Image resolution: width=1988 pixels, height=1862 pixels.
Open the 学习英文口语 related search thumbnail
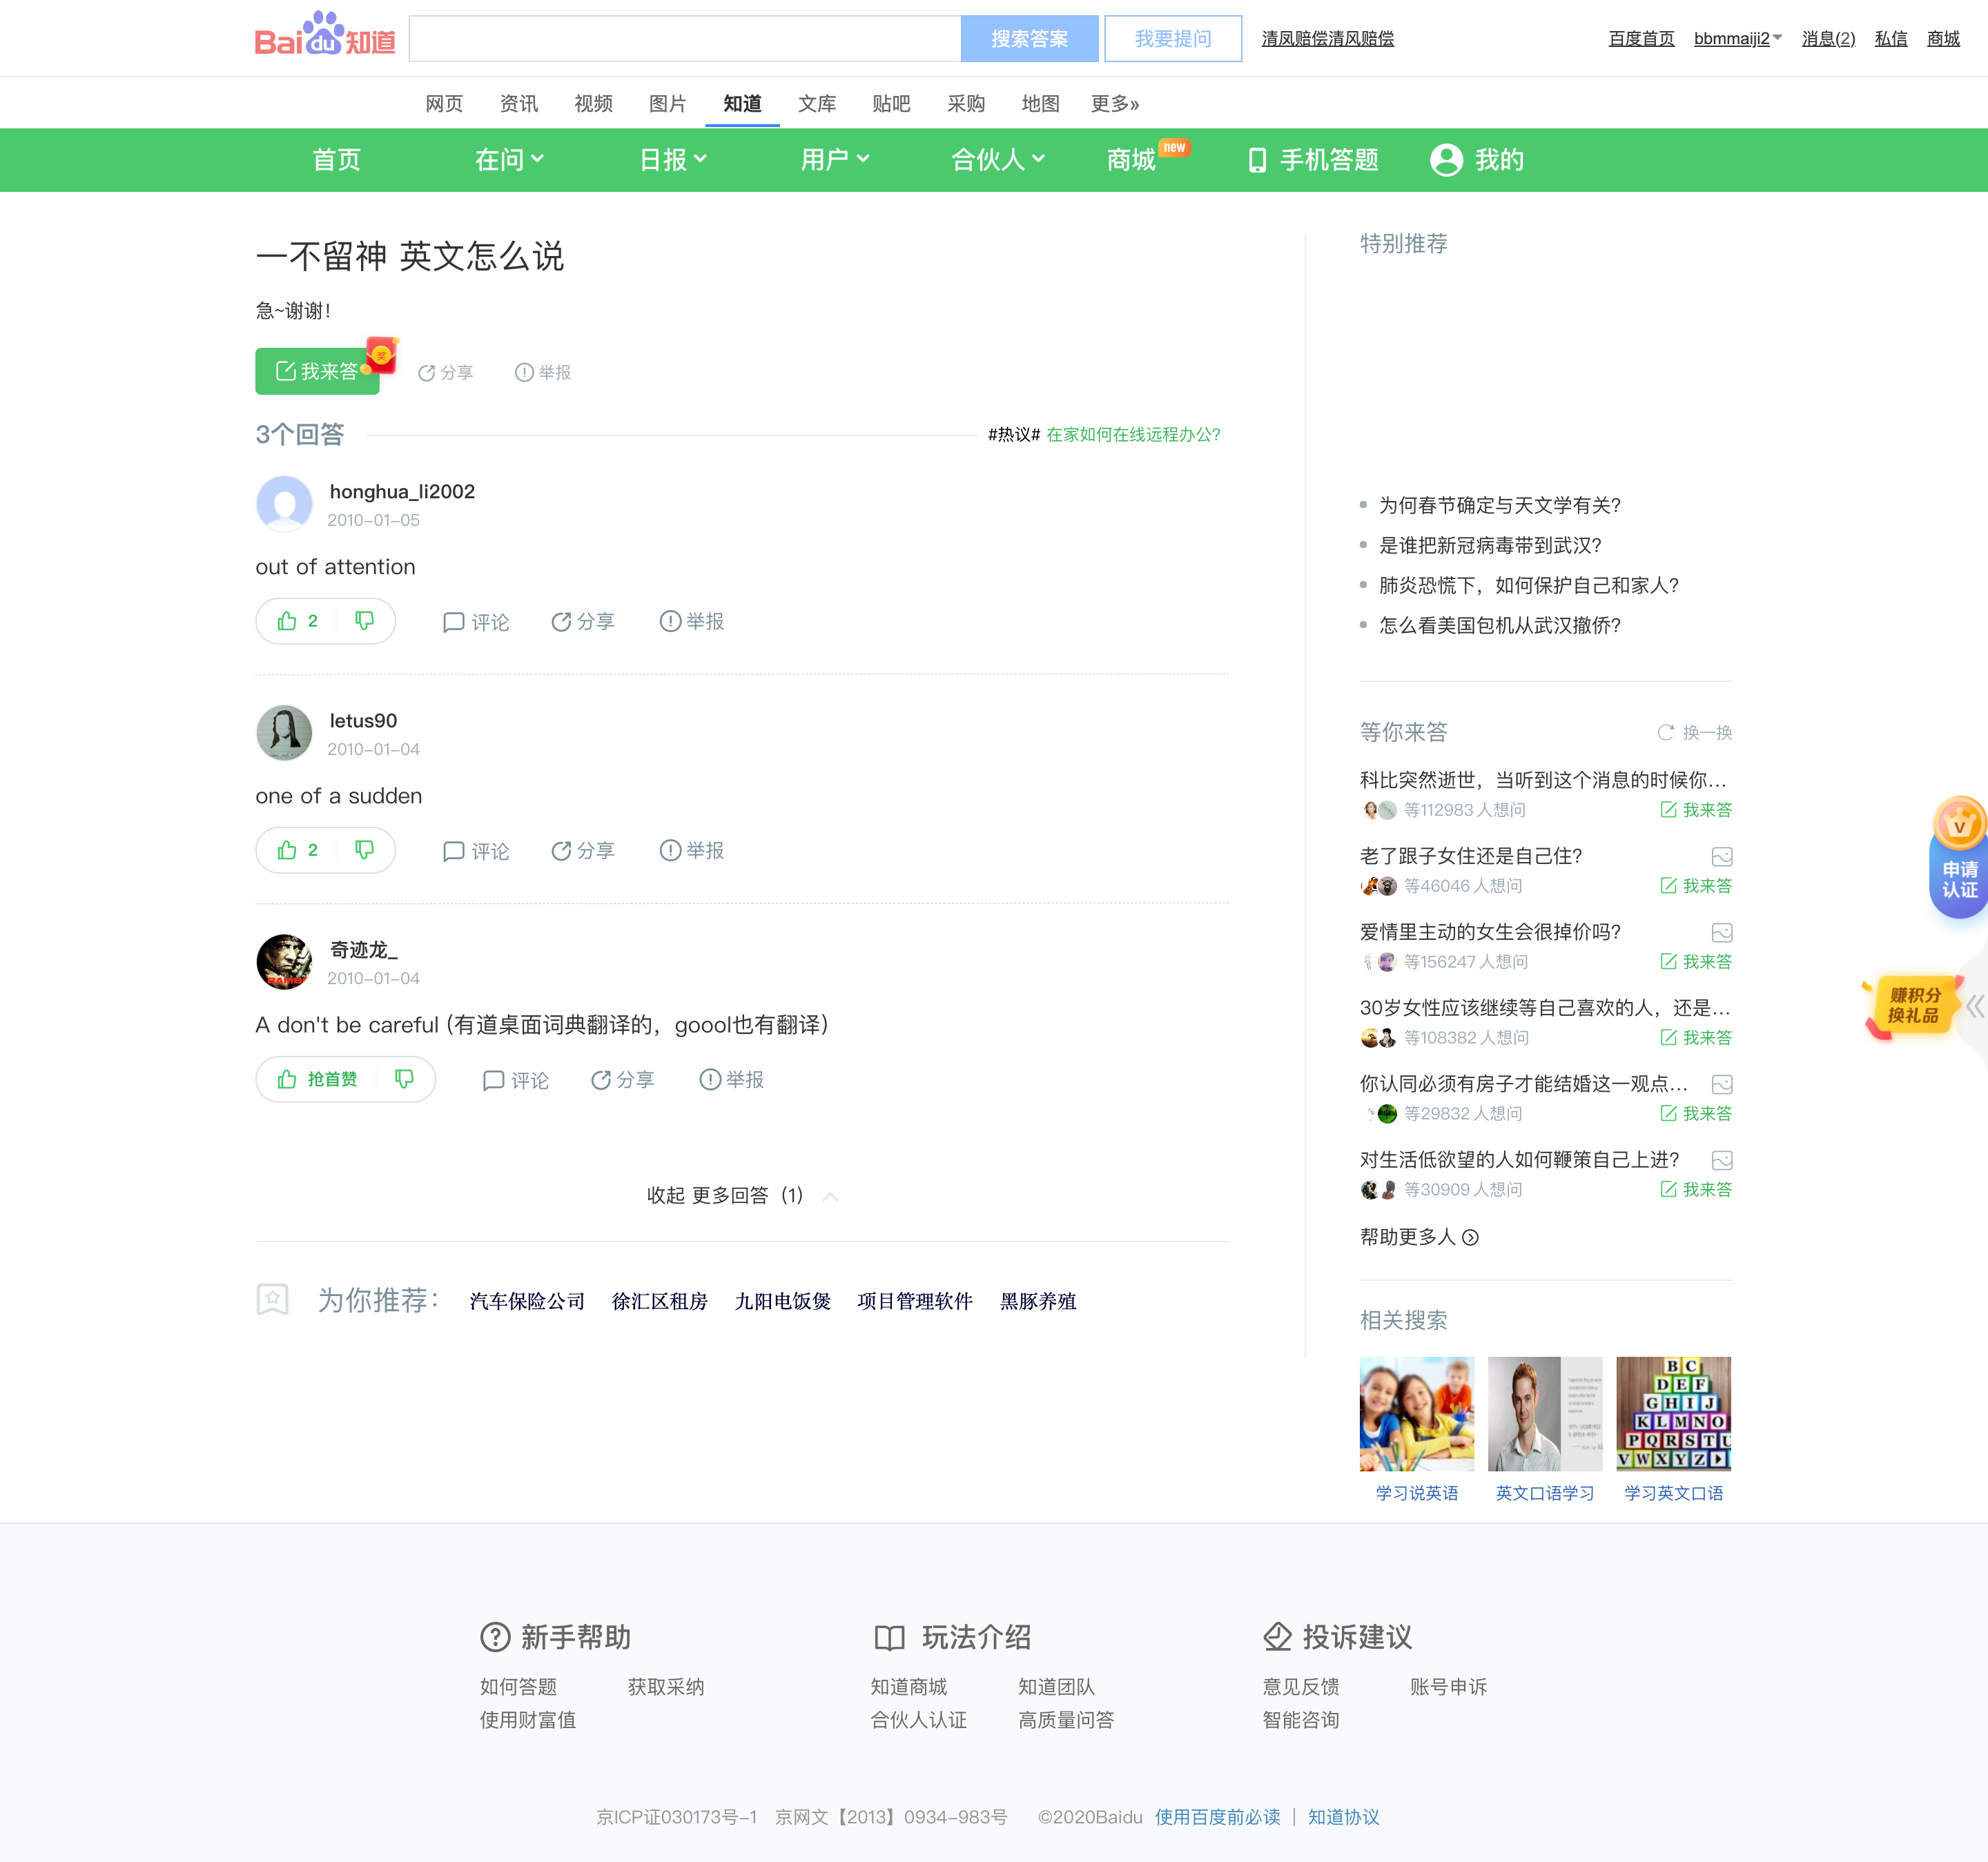tap(1674, 1413)
